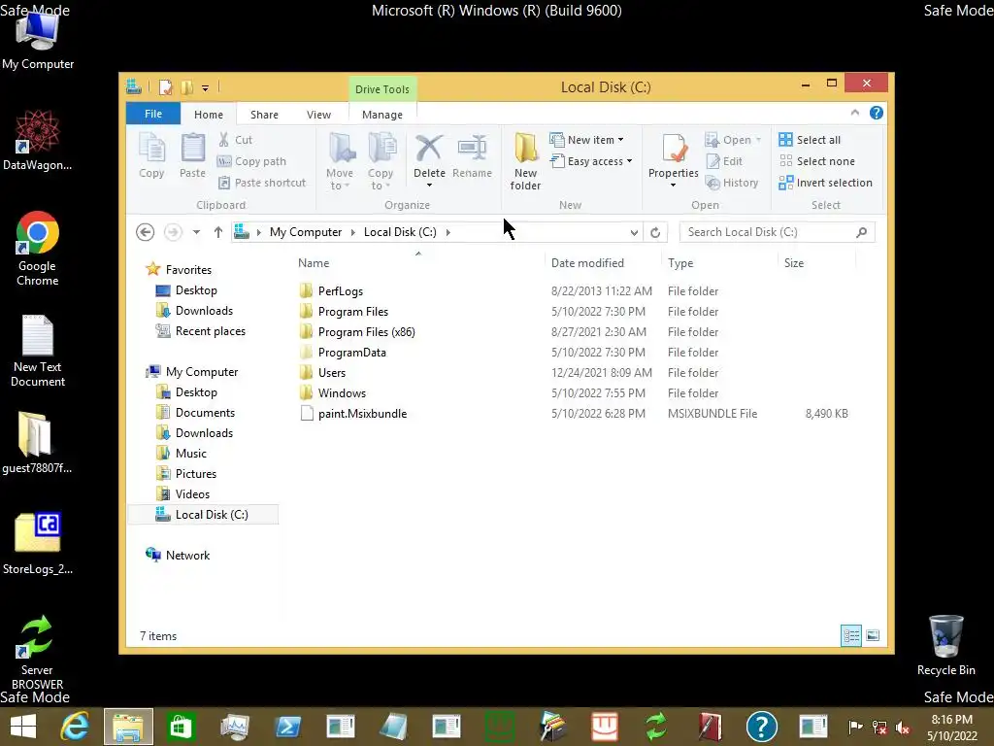Collapse the ribbon with chevron
This screenshot has width=994, height=746.
854,113
